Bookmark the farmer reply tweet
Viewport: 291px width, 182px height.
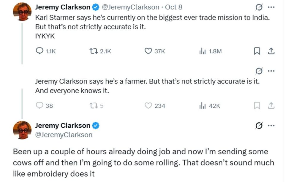pyautogui.click(x=257, y=106)
